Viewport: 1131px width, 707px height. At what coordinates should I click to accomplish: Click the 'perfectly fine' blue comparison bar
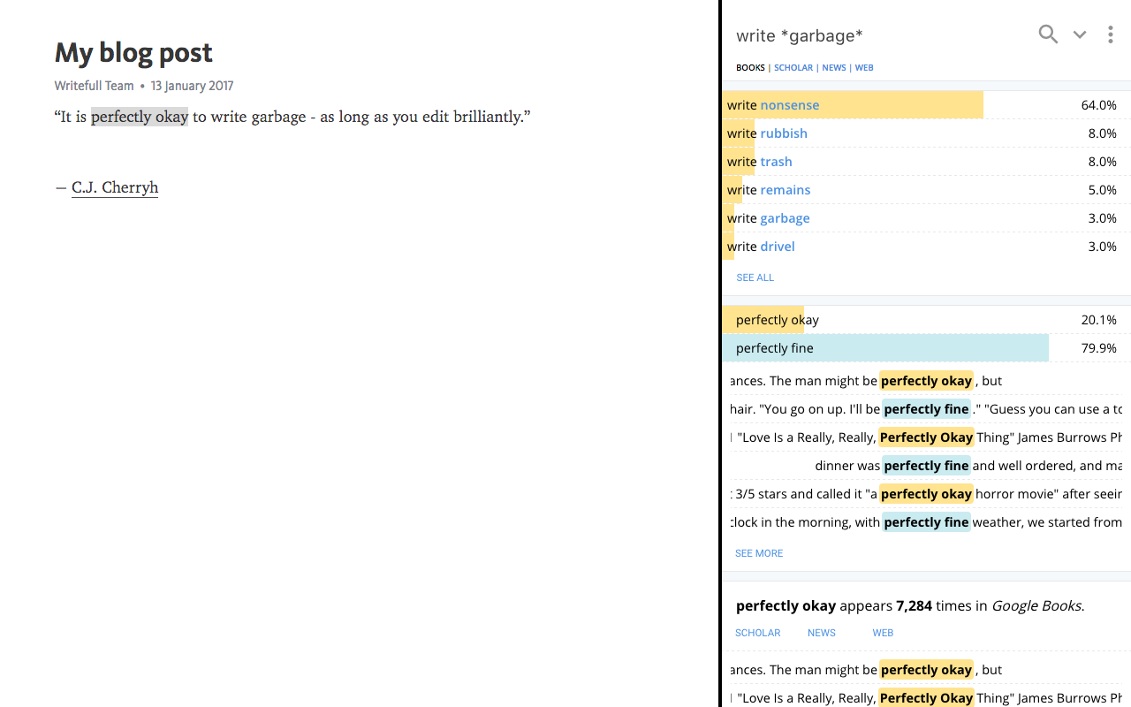(885, 348)
